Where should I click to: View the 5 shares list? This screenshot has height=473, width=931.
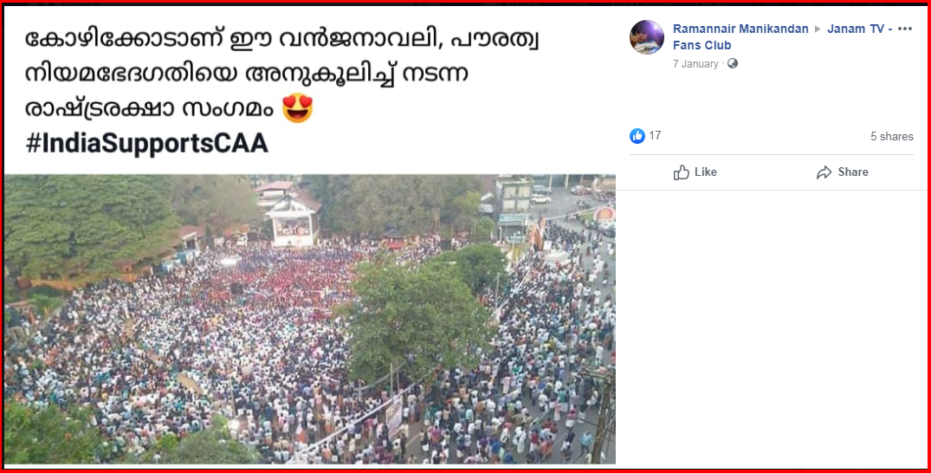[x=892, y=136]
